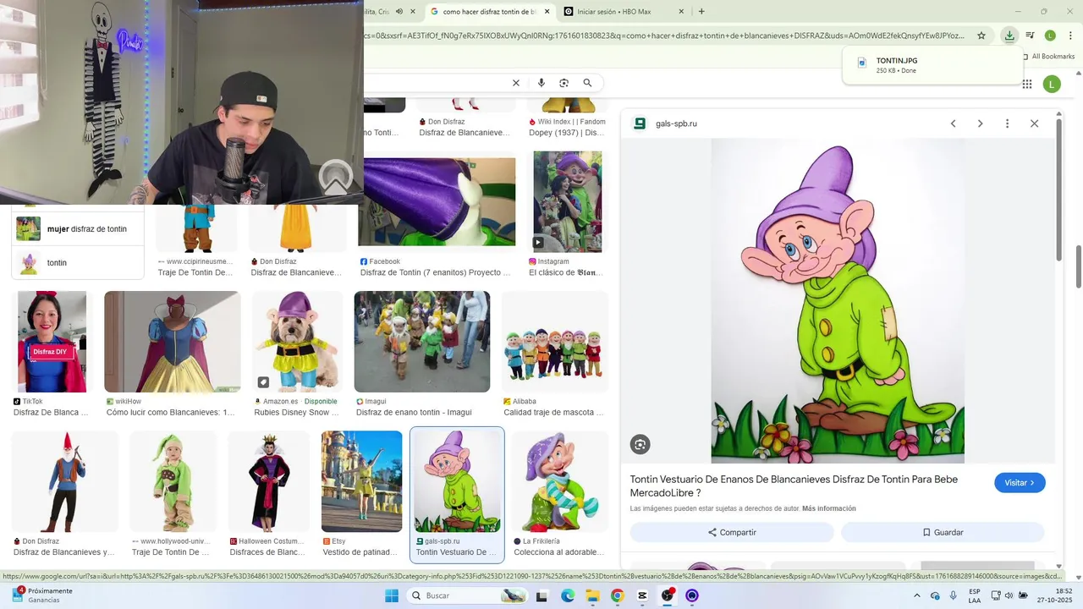
Task: Launch Microsoft Edge from taskbar
Action: pos(568,595)
